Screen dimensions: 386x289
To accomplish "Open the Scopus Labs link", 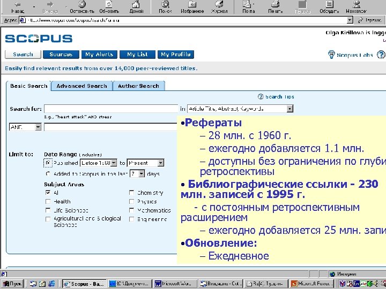I will 355,55.
